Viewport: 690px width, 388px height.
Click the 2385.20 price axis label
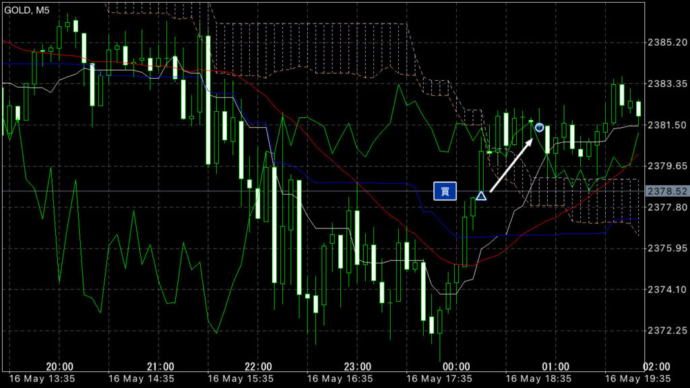point(666,42)
